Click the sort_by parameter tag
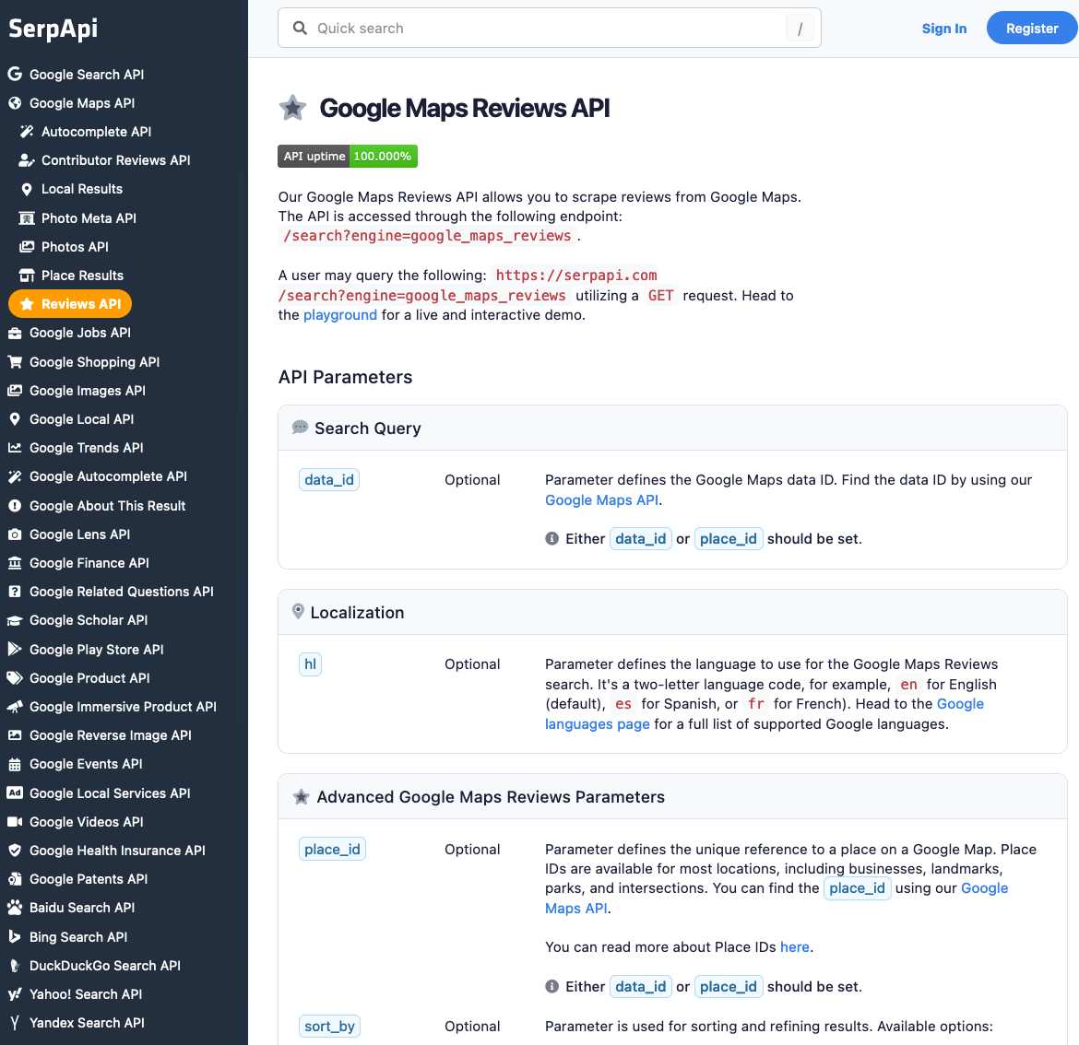This screenshot has height=1045, width=1079. click(x=329, y=1027)
